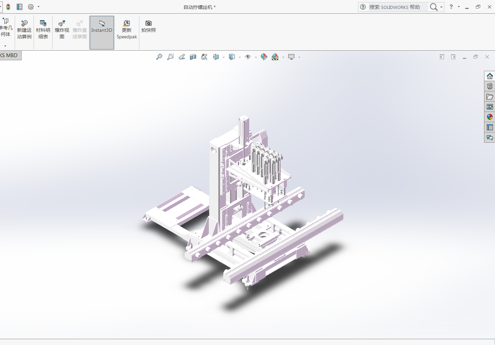The height and width of the screenshot is (345, 495).
Task: Click the 拍快照 (Take Snapshot) button
Action: click(x=149, y=26)
